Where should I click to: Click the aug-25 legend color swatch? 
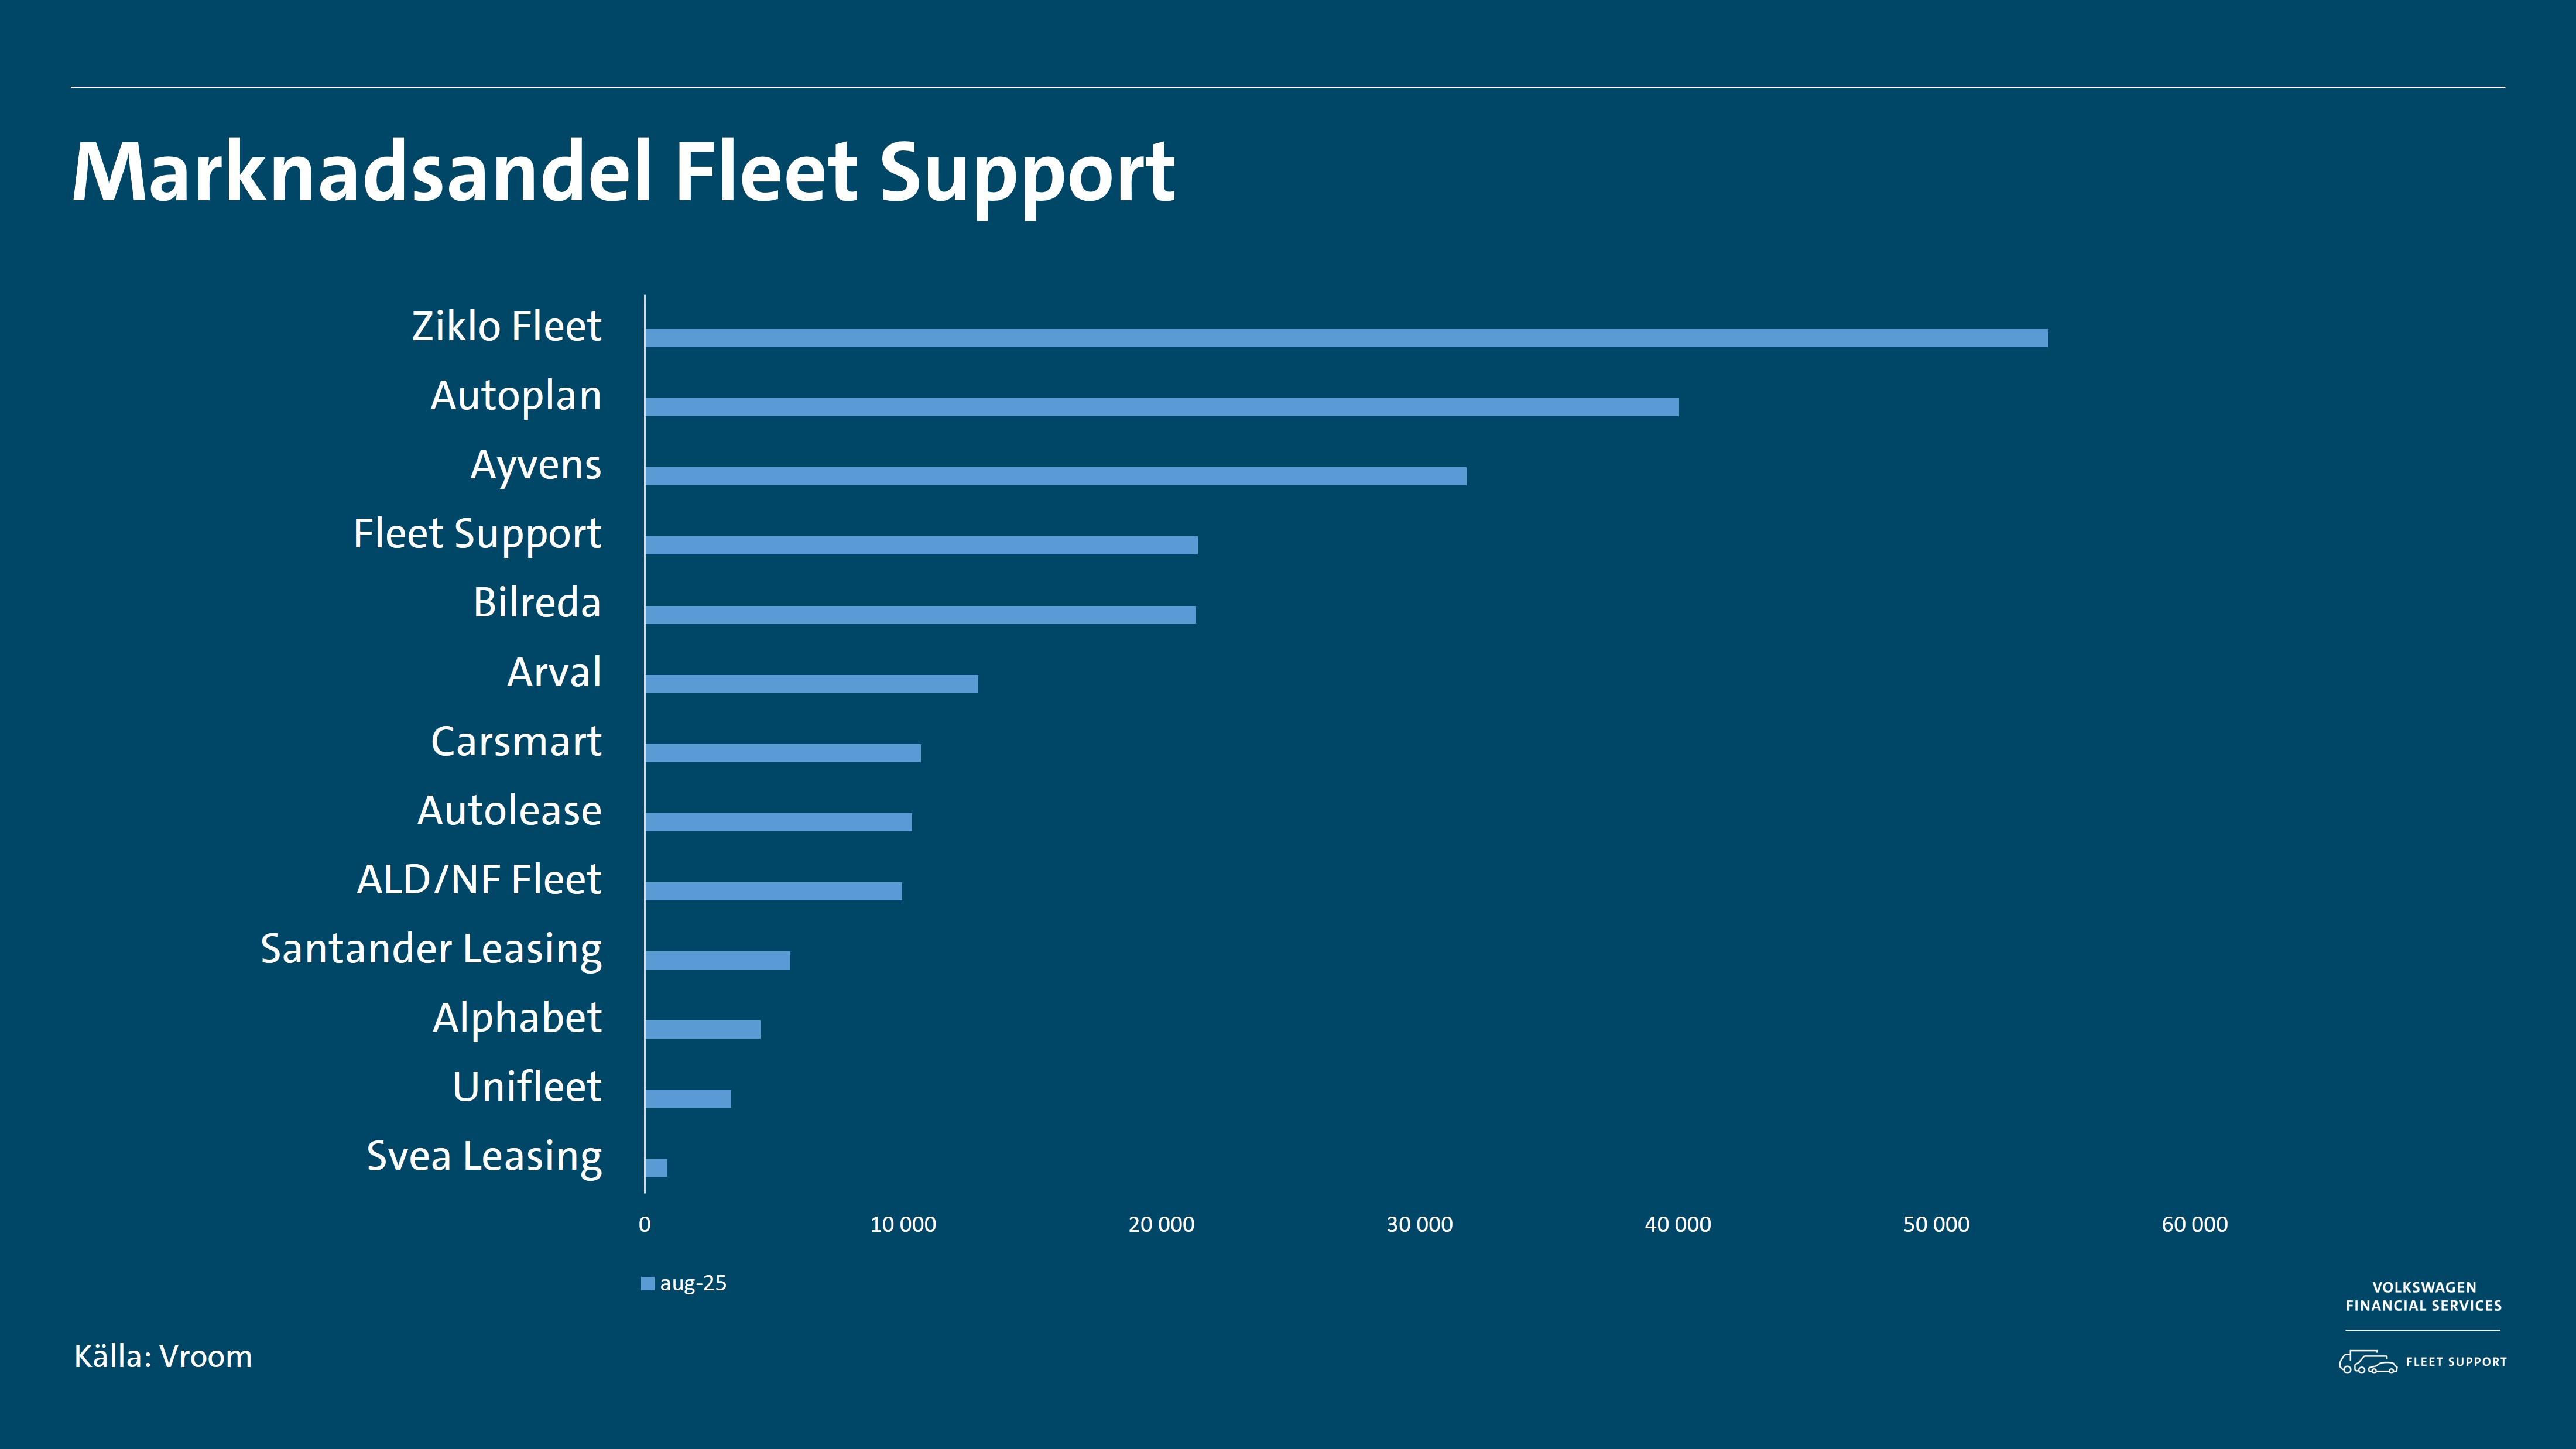(x=647, y=1284)
